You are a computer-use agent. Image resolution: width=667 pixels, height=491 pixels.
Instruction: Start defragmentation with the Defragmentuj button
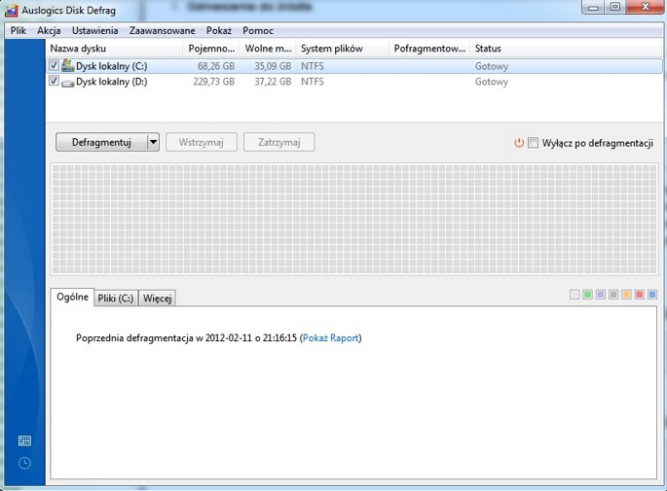point(101,142)
